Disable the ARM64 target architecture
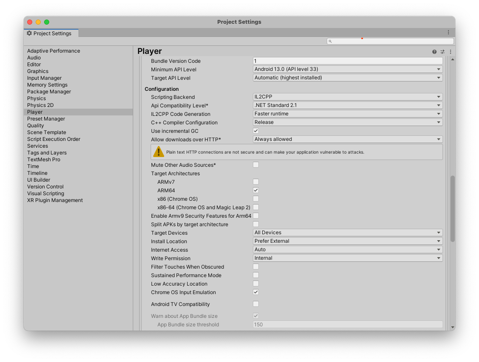Image resolution: width=479 pixels, height=362 pixels. click(255, 190)
